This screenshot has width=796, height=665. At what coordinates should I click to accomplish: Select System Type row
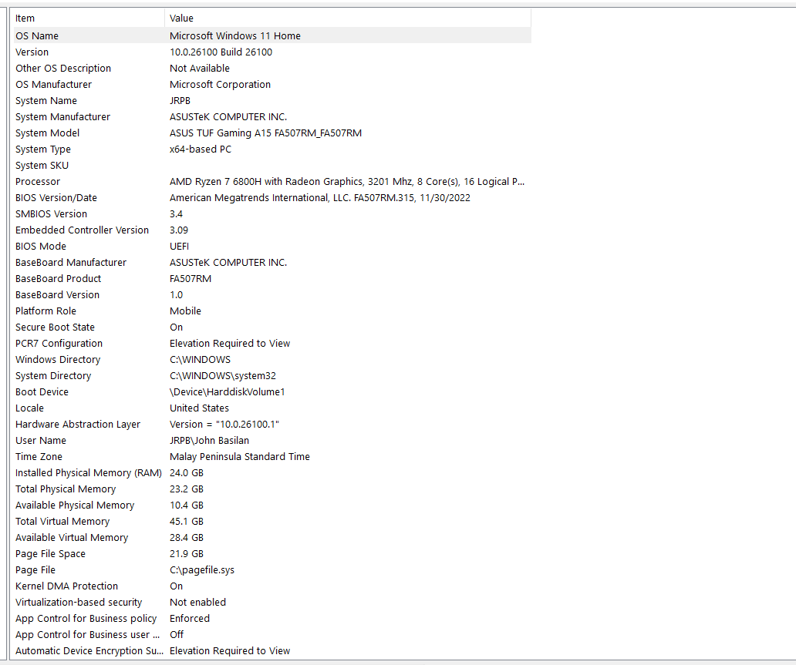(271, 149)
